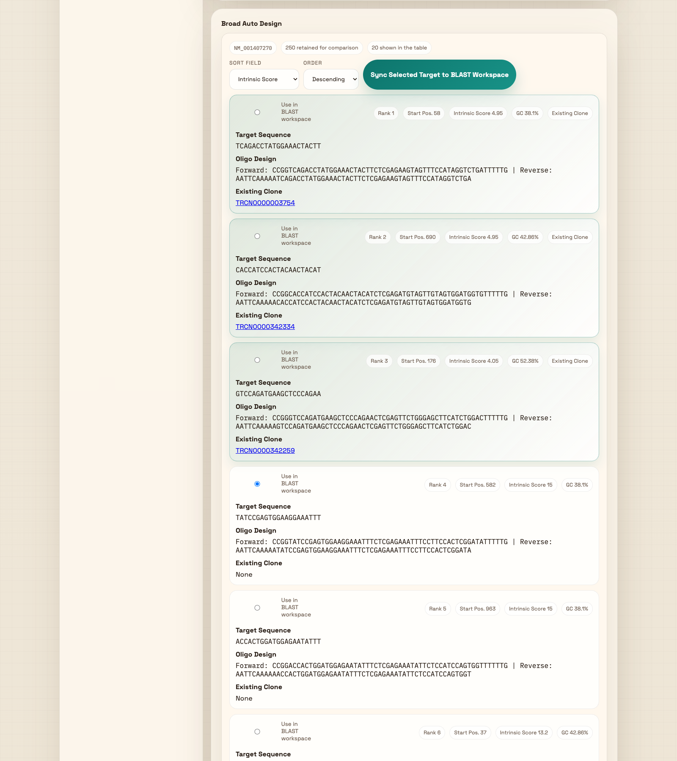Click the NM_001407270 accession badge
Image resolution: width=677 pixels, height=761 pixels.
[x=253, y=48]
